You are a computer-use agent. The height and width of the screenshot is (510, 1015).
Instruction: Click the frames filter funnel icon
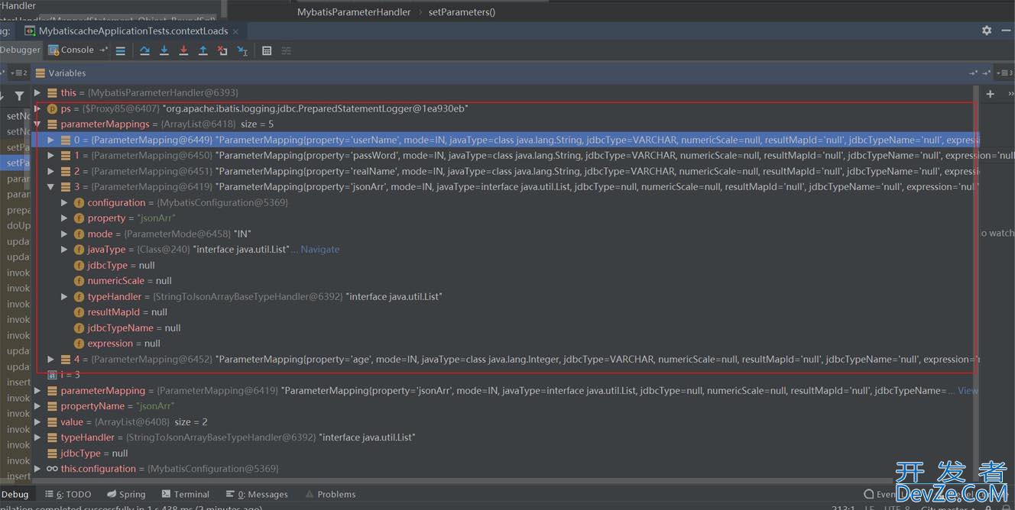click(20, 96)
